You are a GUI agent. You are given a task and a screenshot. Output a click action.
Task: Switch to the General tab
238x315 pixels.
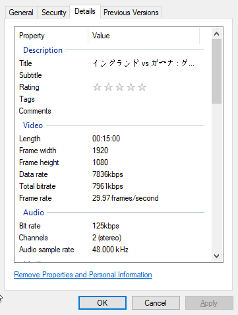[x=21, y=13]
